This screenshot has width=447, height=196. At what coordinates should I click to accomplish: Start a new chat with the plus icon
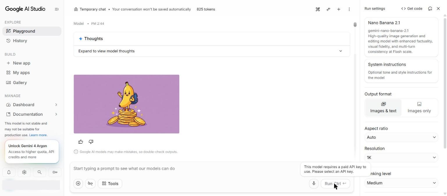click(x=339, y=9)
